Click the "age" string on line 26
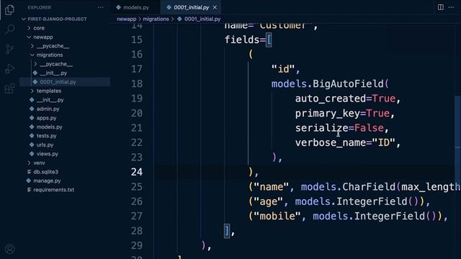The width and height of the screenshot is (461, 259). point(269,201)
